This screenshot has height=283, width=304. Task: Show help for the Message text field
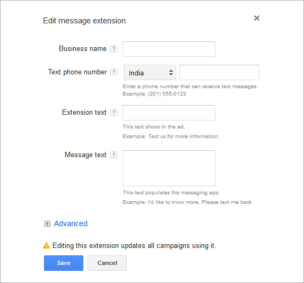click(114, 155)
